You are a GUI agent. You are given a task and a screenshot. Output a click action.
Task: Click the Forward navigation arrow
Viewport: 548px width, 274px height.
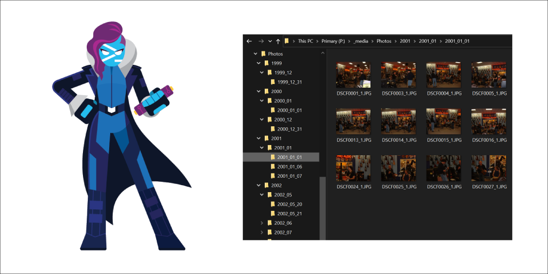point(261,41)
